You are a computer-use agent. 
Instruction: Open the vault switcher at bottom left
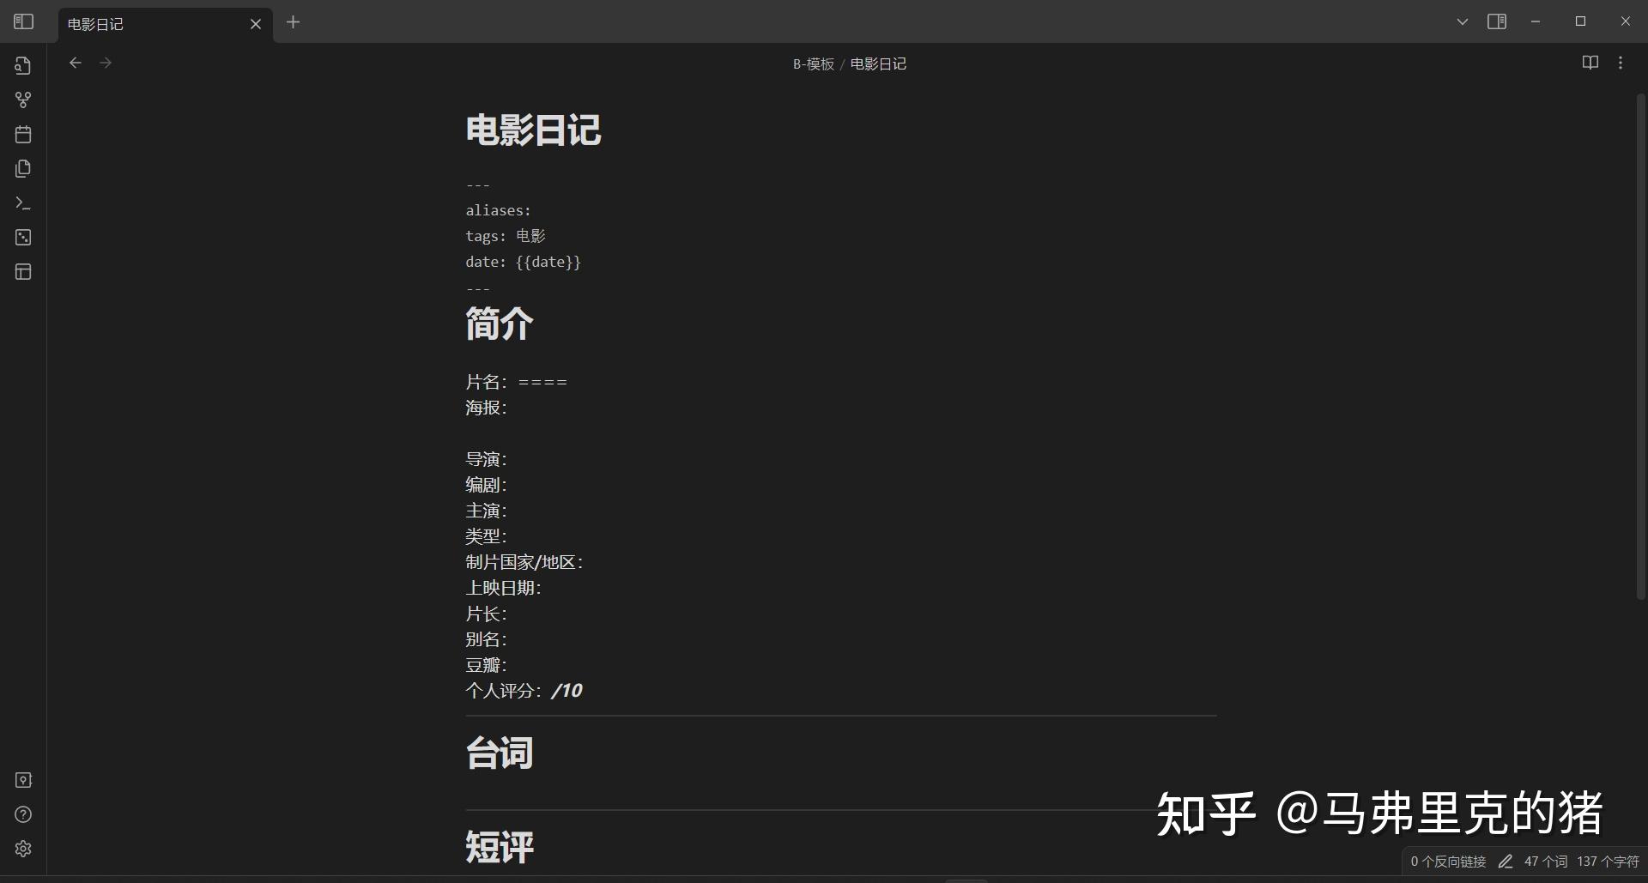(23, 780)
